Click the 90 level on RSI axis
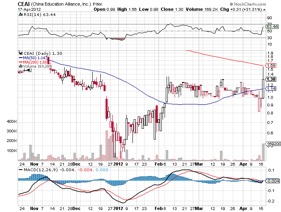Screen dimensions: 281x212 (x=269, y=18)
